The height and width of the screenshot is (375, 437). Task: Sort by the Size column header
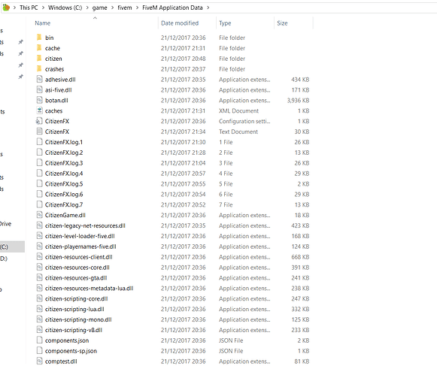pos(282,23)
